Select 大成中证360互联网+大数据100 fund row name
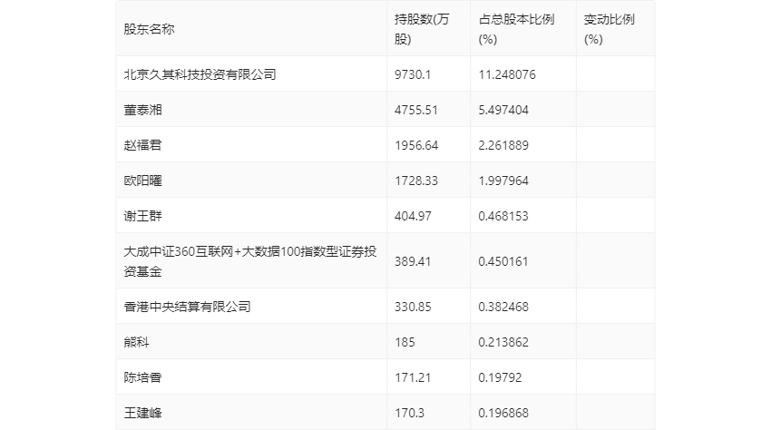Viewport: 771px width, 430px height. coord(249,261)
